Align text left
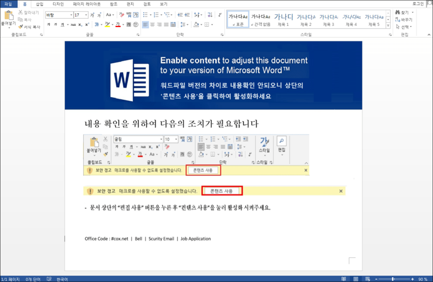The height and width of the screenshot is (282, 433). tap(146, 24)
